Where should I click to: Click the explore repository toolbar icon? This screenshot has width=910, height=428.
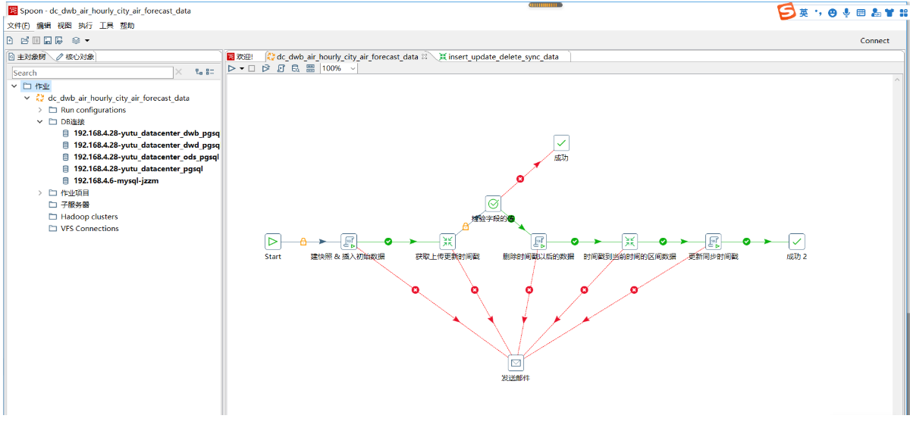(x=36, y=40)
